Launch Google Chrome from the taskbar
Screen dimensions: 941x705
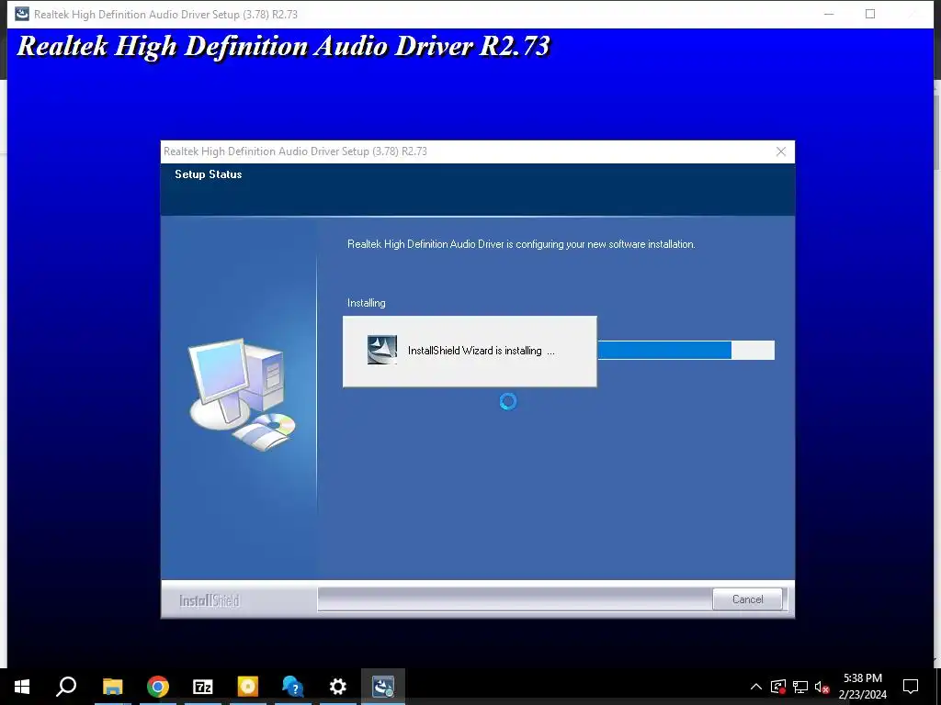coord(158,687)
